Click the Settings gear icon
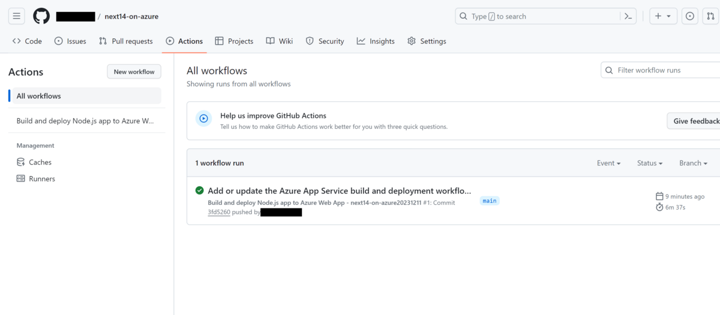This screenshot has width=720, height=315. pyautogui.click(x=412, y=41)
